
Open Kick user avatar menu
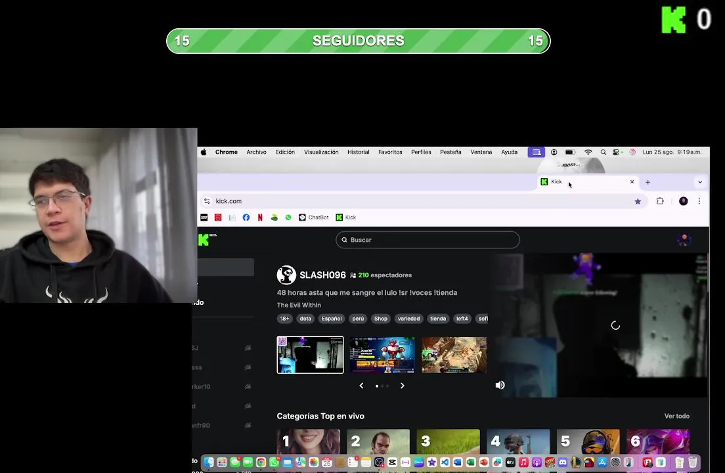click(684, 240)
